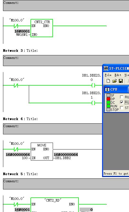Open the View menu in PLCSIM
Screen dimensions: 129x212
(x=127, y=75)
